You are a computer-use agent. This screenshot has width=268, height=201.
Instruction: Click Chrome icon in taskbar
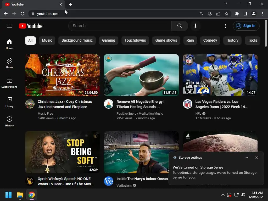32,195
